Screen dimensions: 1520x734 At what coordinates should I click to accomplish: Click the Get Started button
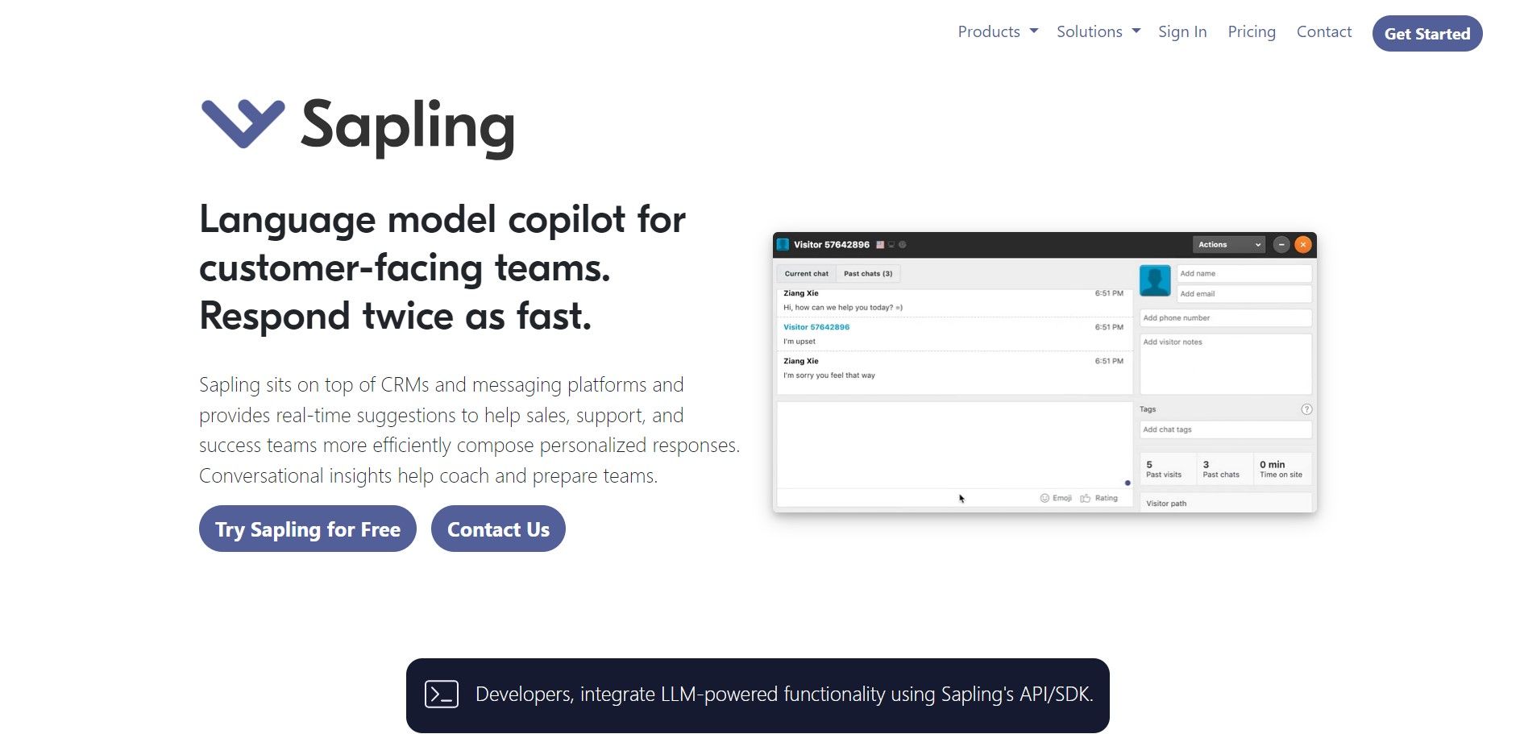tap(1427, 34)
